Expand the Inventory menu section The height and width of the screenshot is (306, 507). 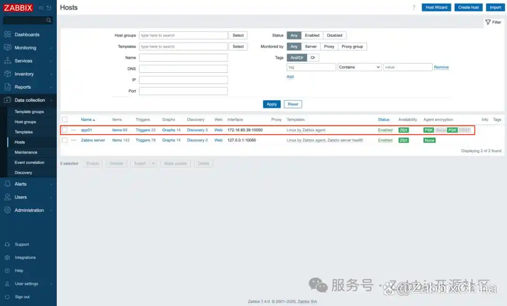[51, 74]
